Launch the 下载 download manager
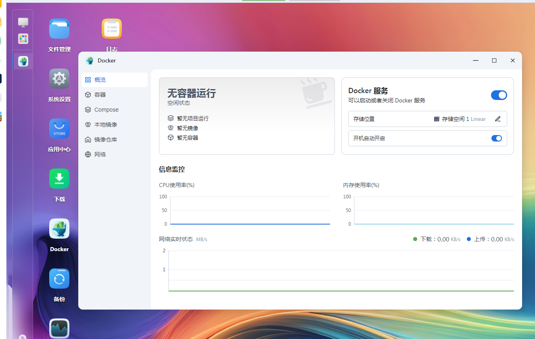Screen dimensions: 535x339 click(x=59, y=179)
